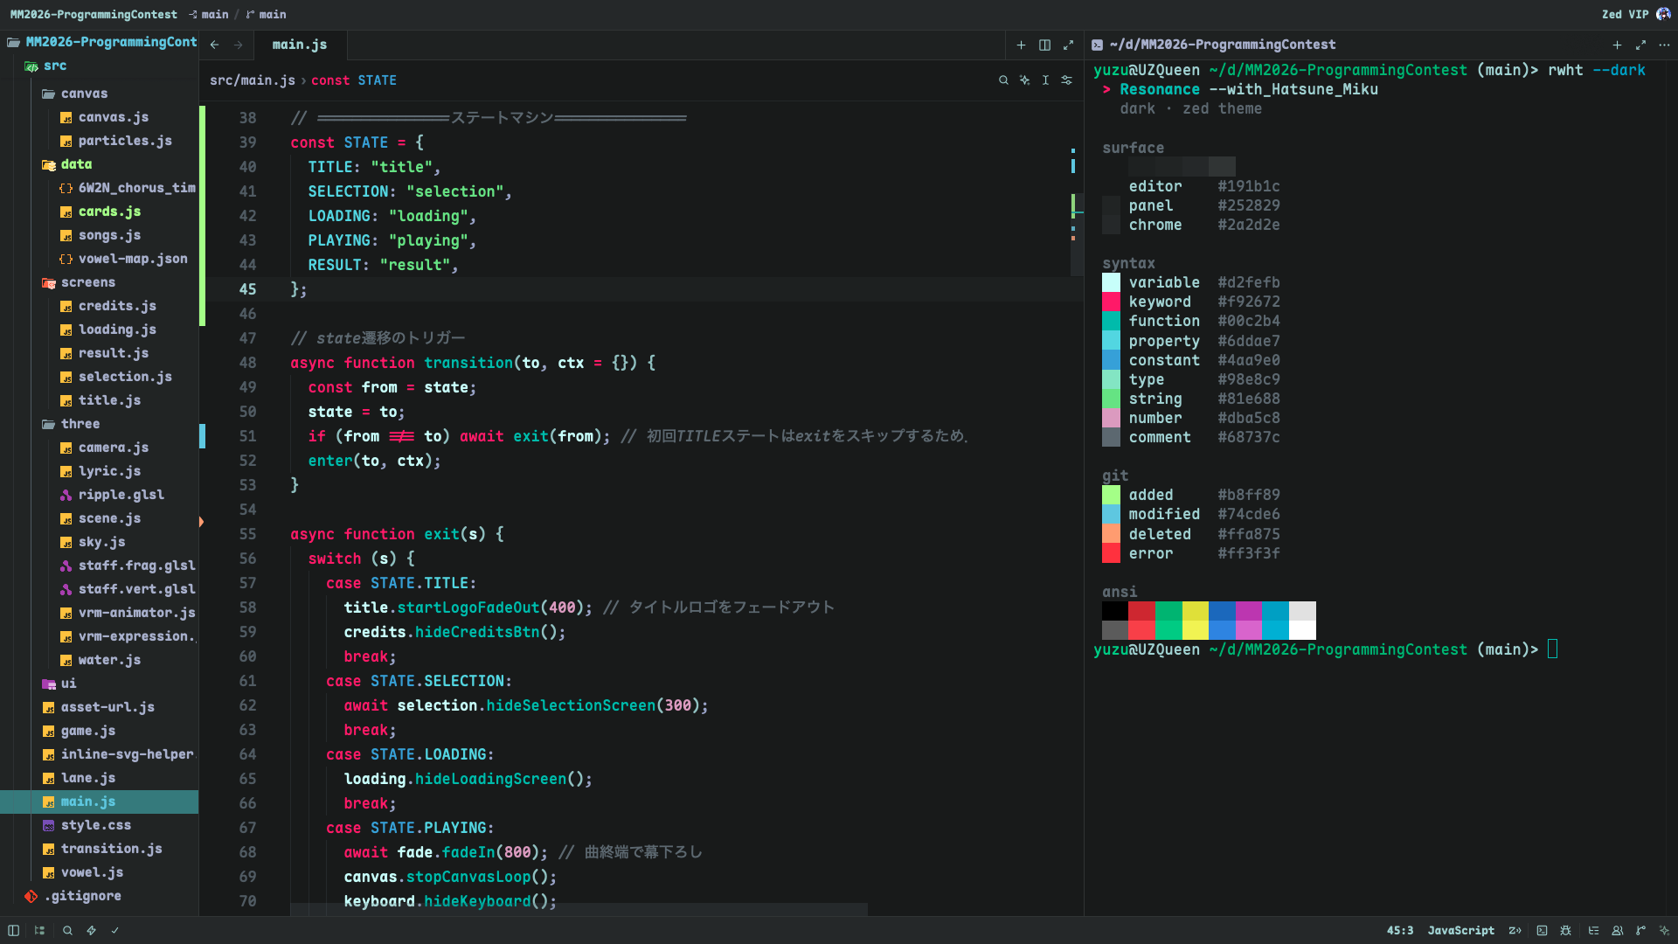Open the collaboration people icon in status bar
Screen dimensions: 1678x944
click(1617, 931)
